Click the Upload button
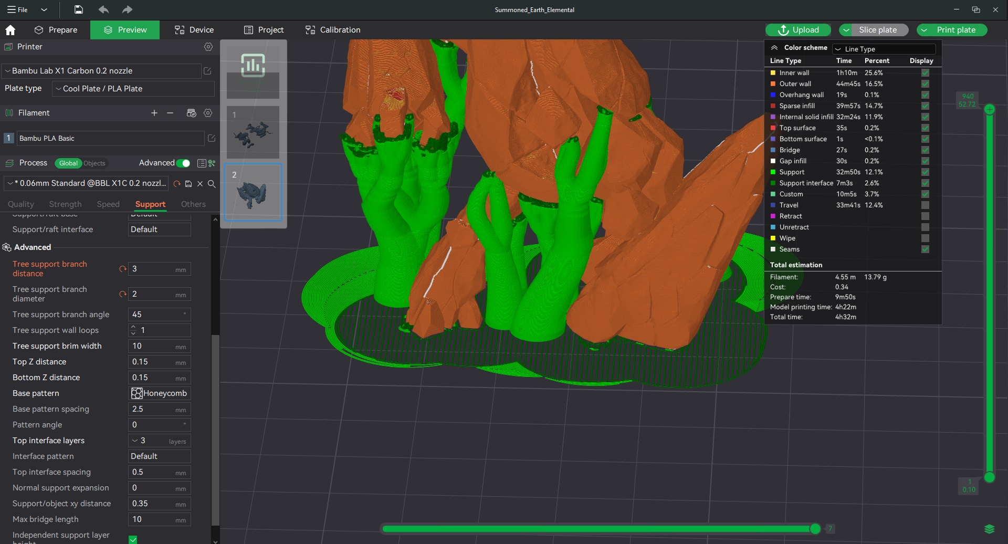The image size is (1008, 544). (798, 30)
